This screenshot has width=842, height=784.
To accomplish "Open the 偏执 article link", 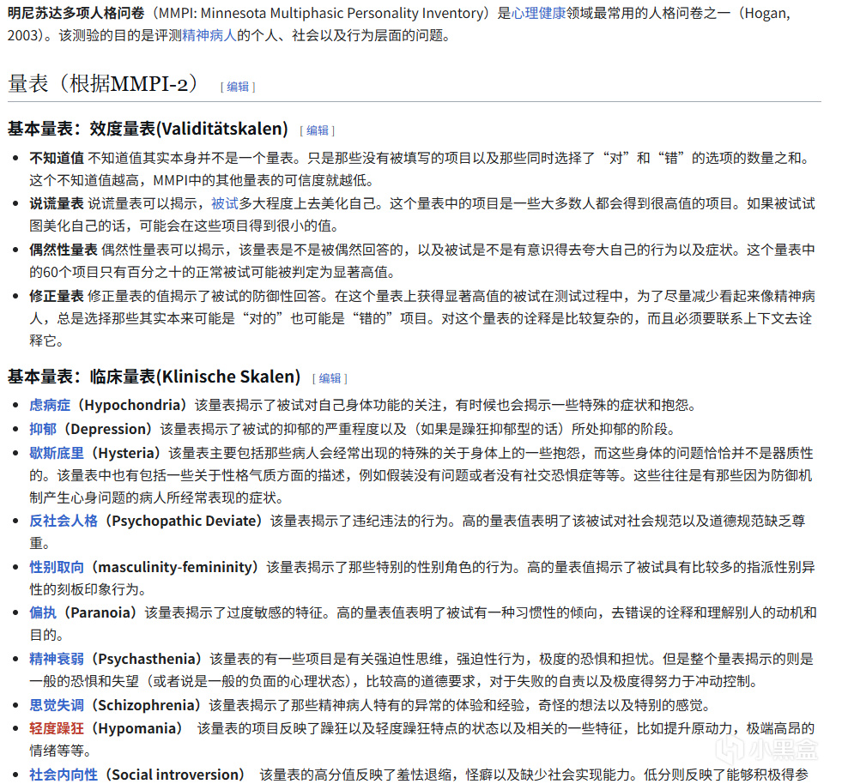I will (43, 612).
